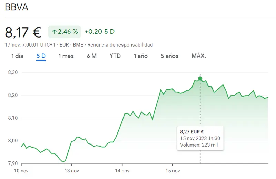This screenshot has width=276, height=179.
Task: Click the 10 nov x-axis label
Action: coord(21,171)
